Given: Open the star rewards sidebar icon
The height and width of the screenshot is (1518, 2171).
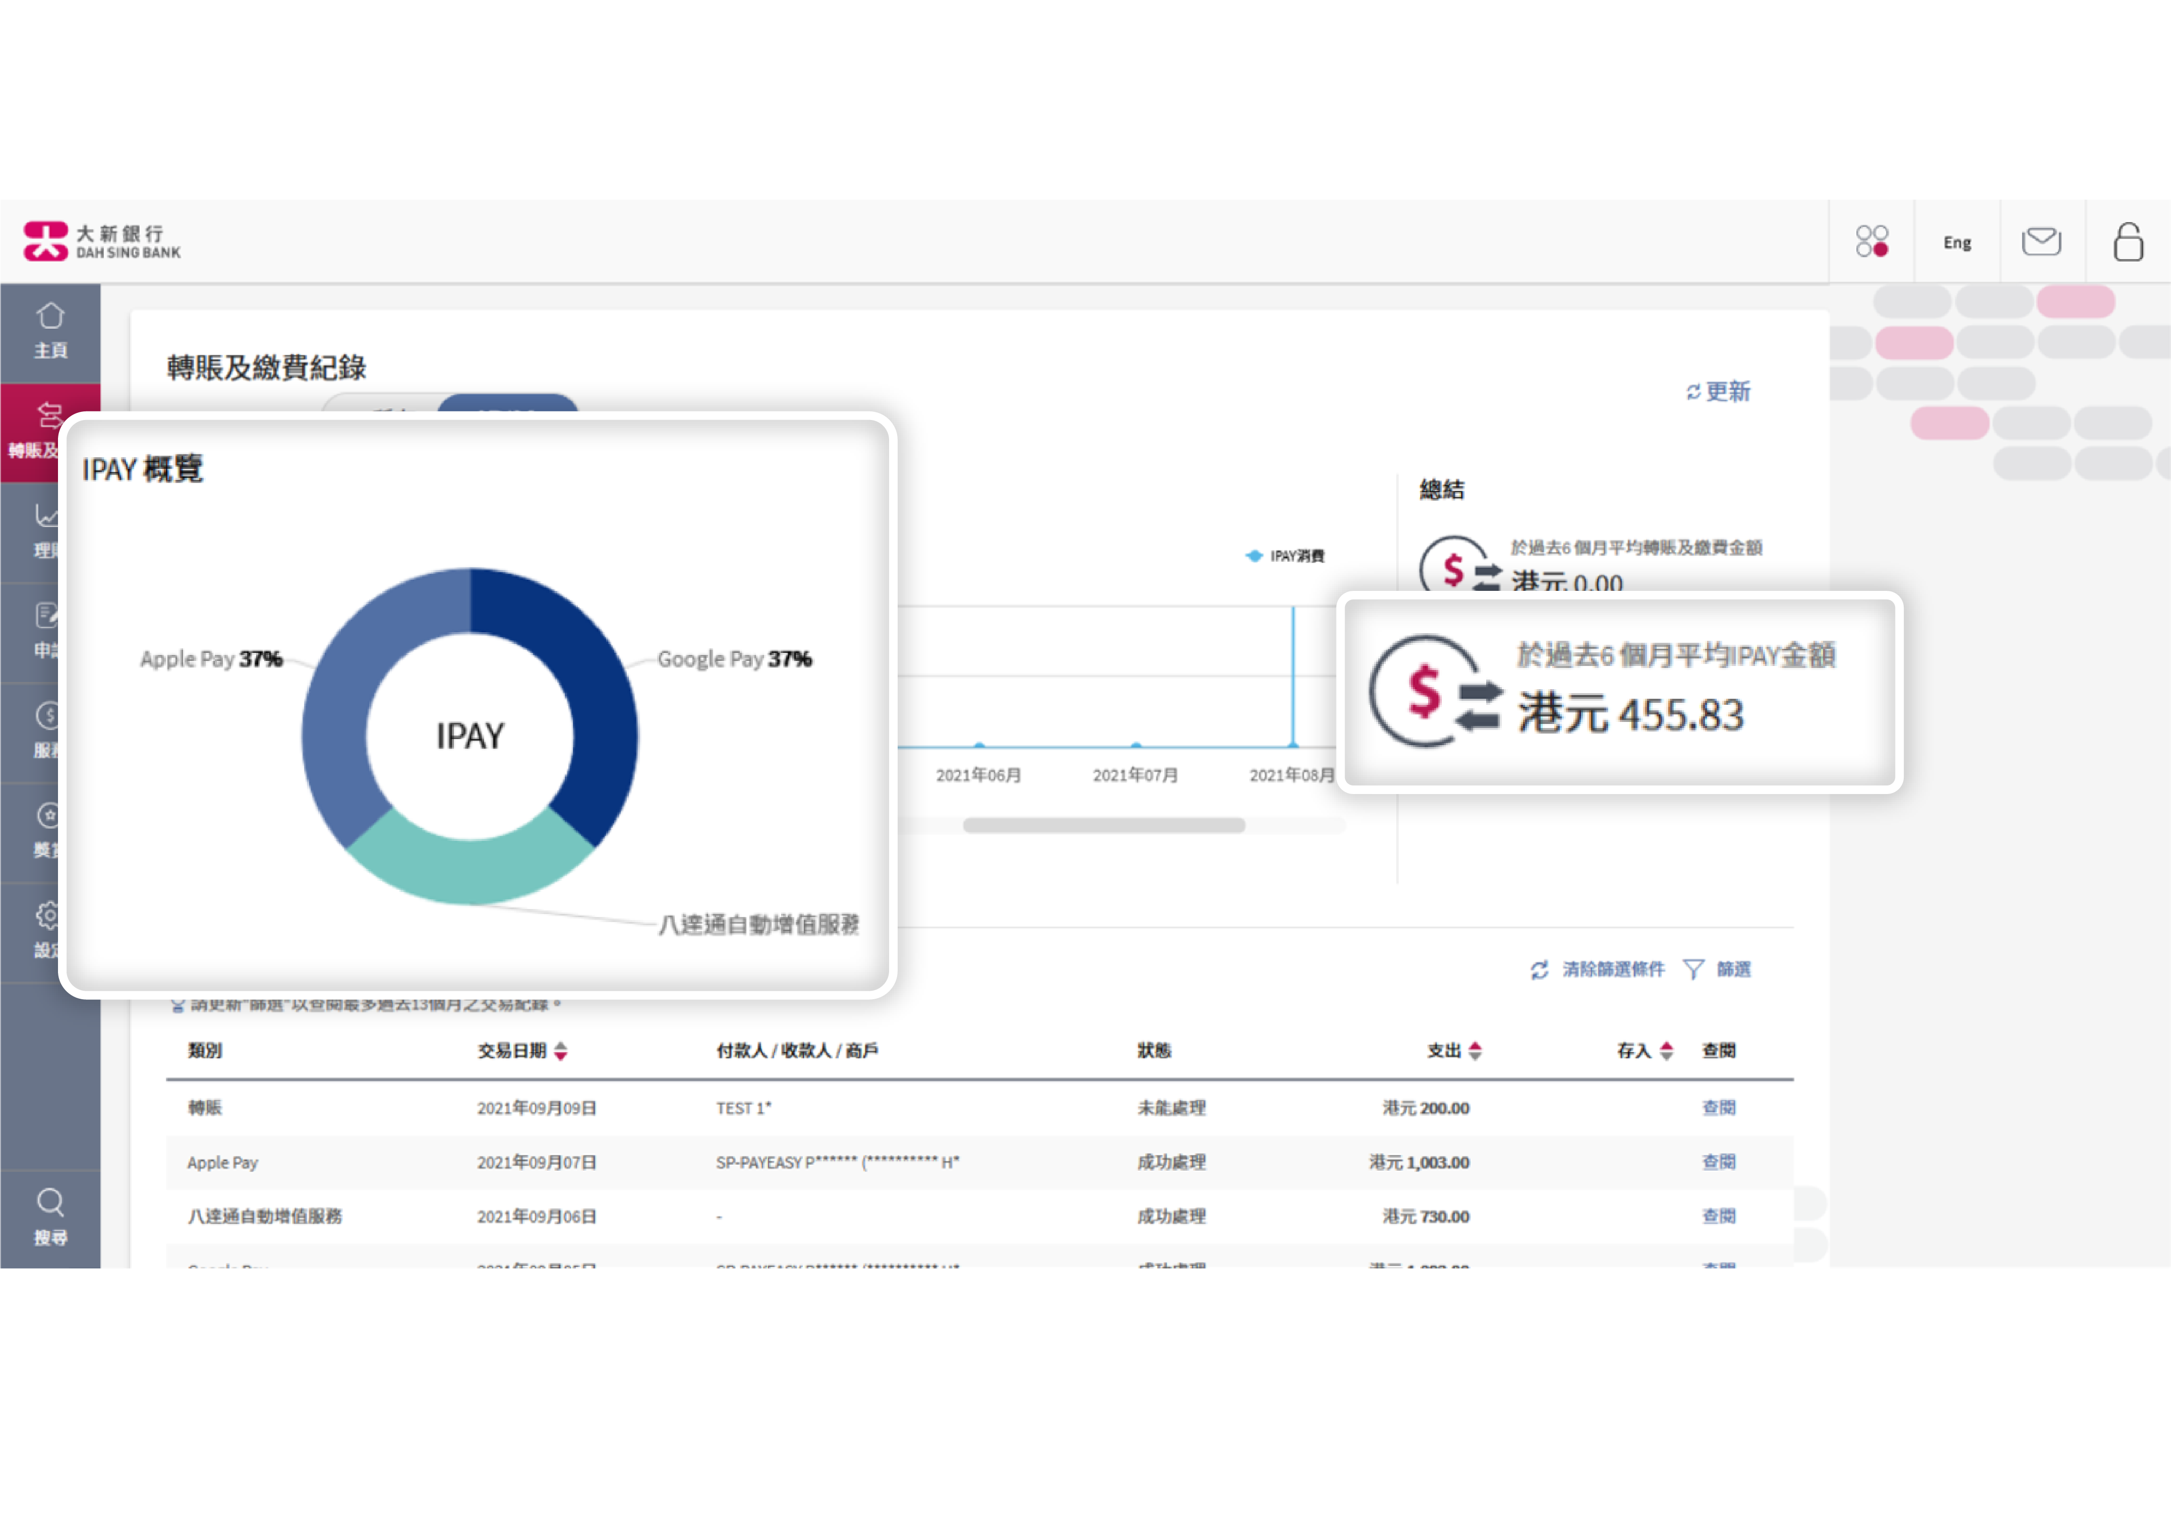Looking at the screenshot, I should point(46,815).
